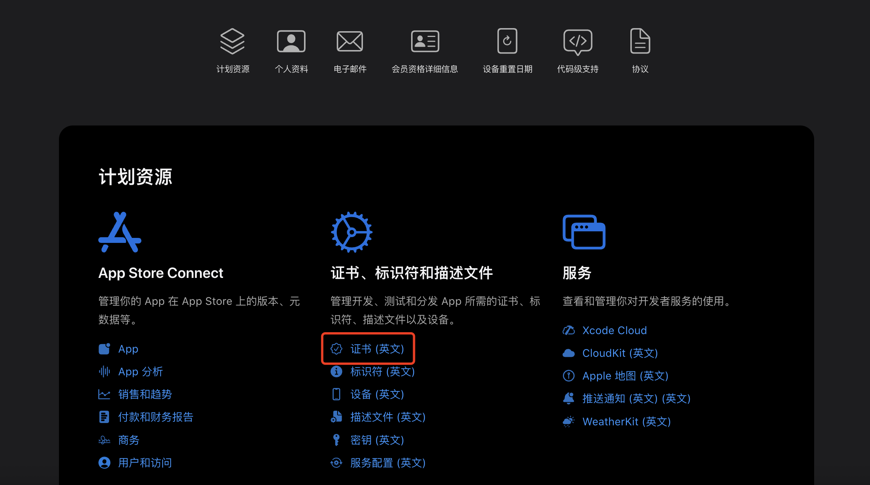Open the 用户和访问 users link

[x=145, y=463]
